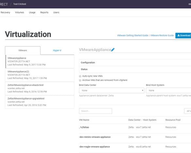Select VMwareAppliance in appliance list
This screenshot has width=191, height=153.
pyautogui.click(x=40, y=61)
